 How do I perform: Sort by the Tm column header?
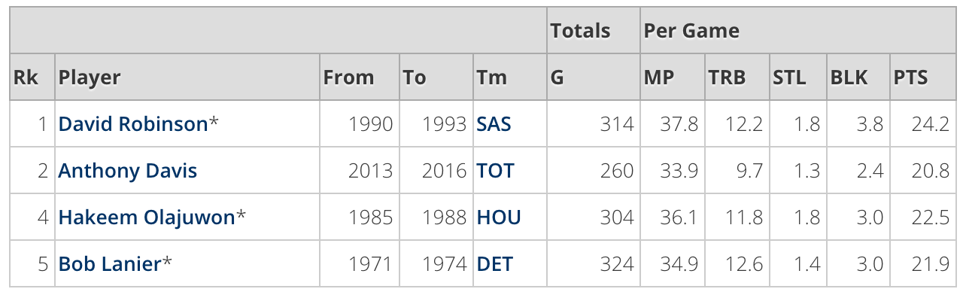pyautogui.click(x=509, y=78)
